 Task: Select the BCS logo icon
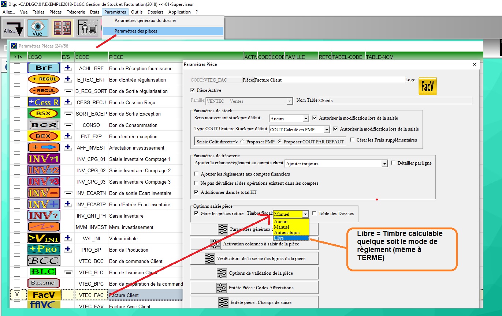point(44,125)
